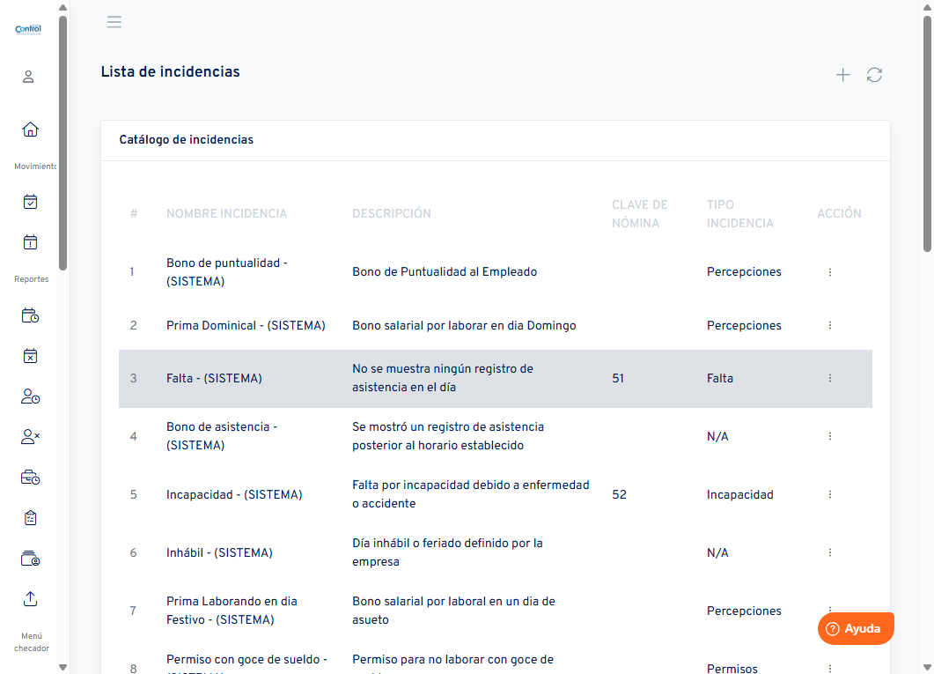Go to Home via the house icon
The width and height of the screenshot is (934, 674).
point(31,130)
